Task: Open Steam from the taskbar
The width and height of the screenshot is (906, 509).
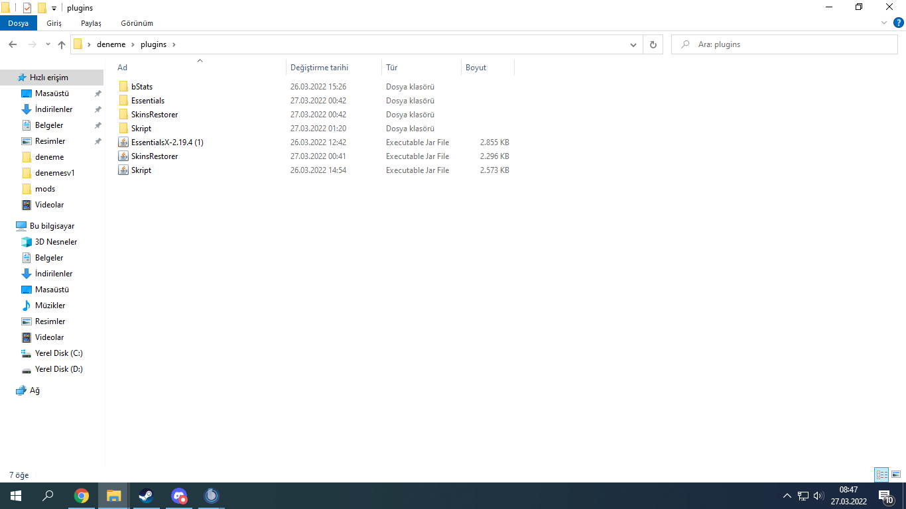Action: point(146,496)
